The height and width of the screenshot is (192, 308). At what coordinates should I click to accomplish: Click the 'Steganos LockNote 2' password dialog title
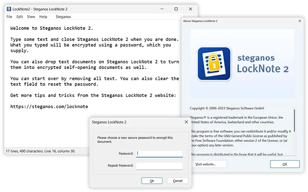coord(109,122)
